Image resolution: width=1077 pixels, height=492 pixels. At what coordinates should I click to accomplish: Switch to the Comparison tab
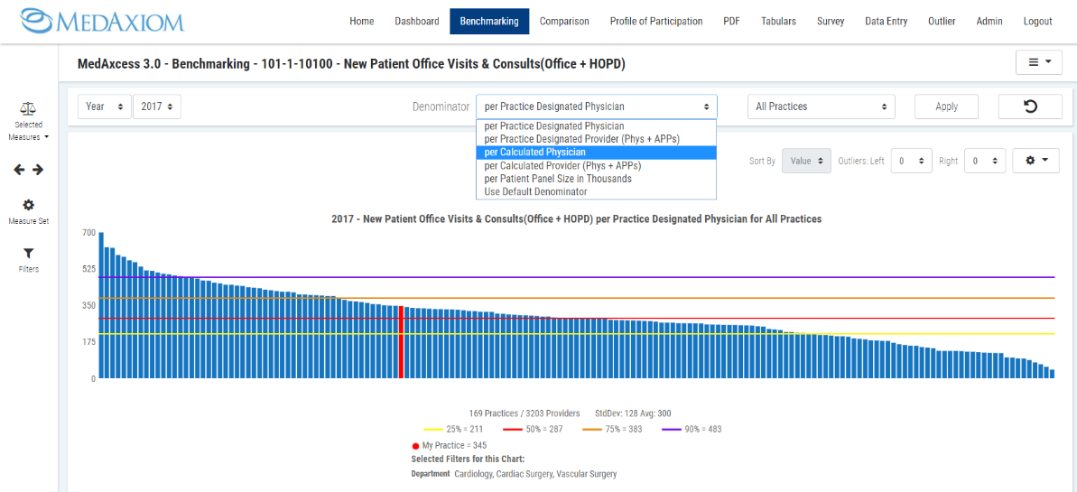[564, 22]
